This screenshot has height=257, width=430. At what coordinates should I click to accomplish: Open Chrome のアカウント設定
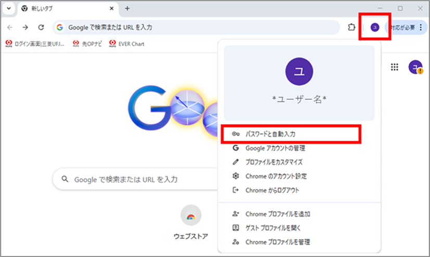tap(276, 176)
